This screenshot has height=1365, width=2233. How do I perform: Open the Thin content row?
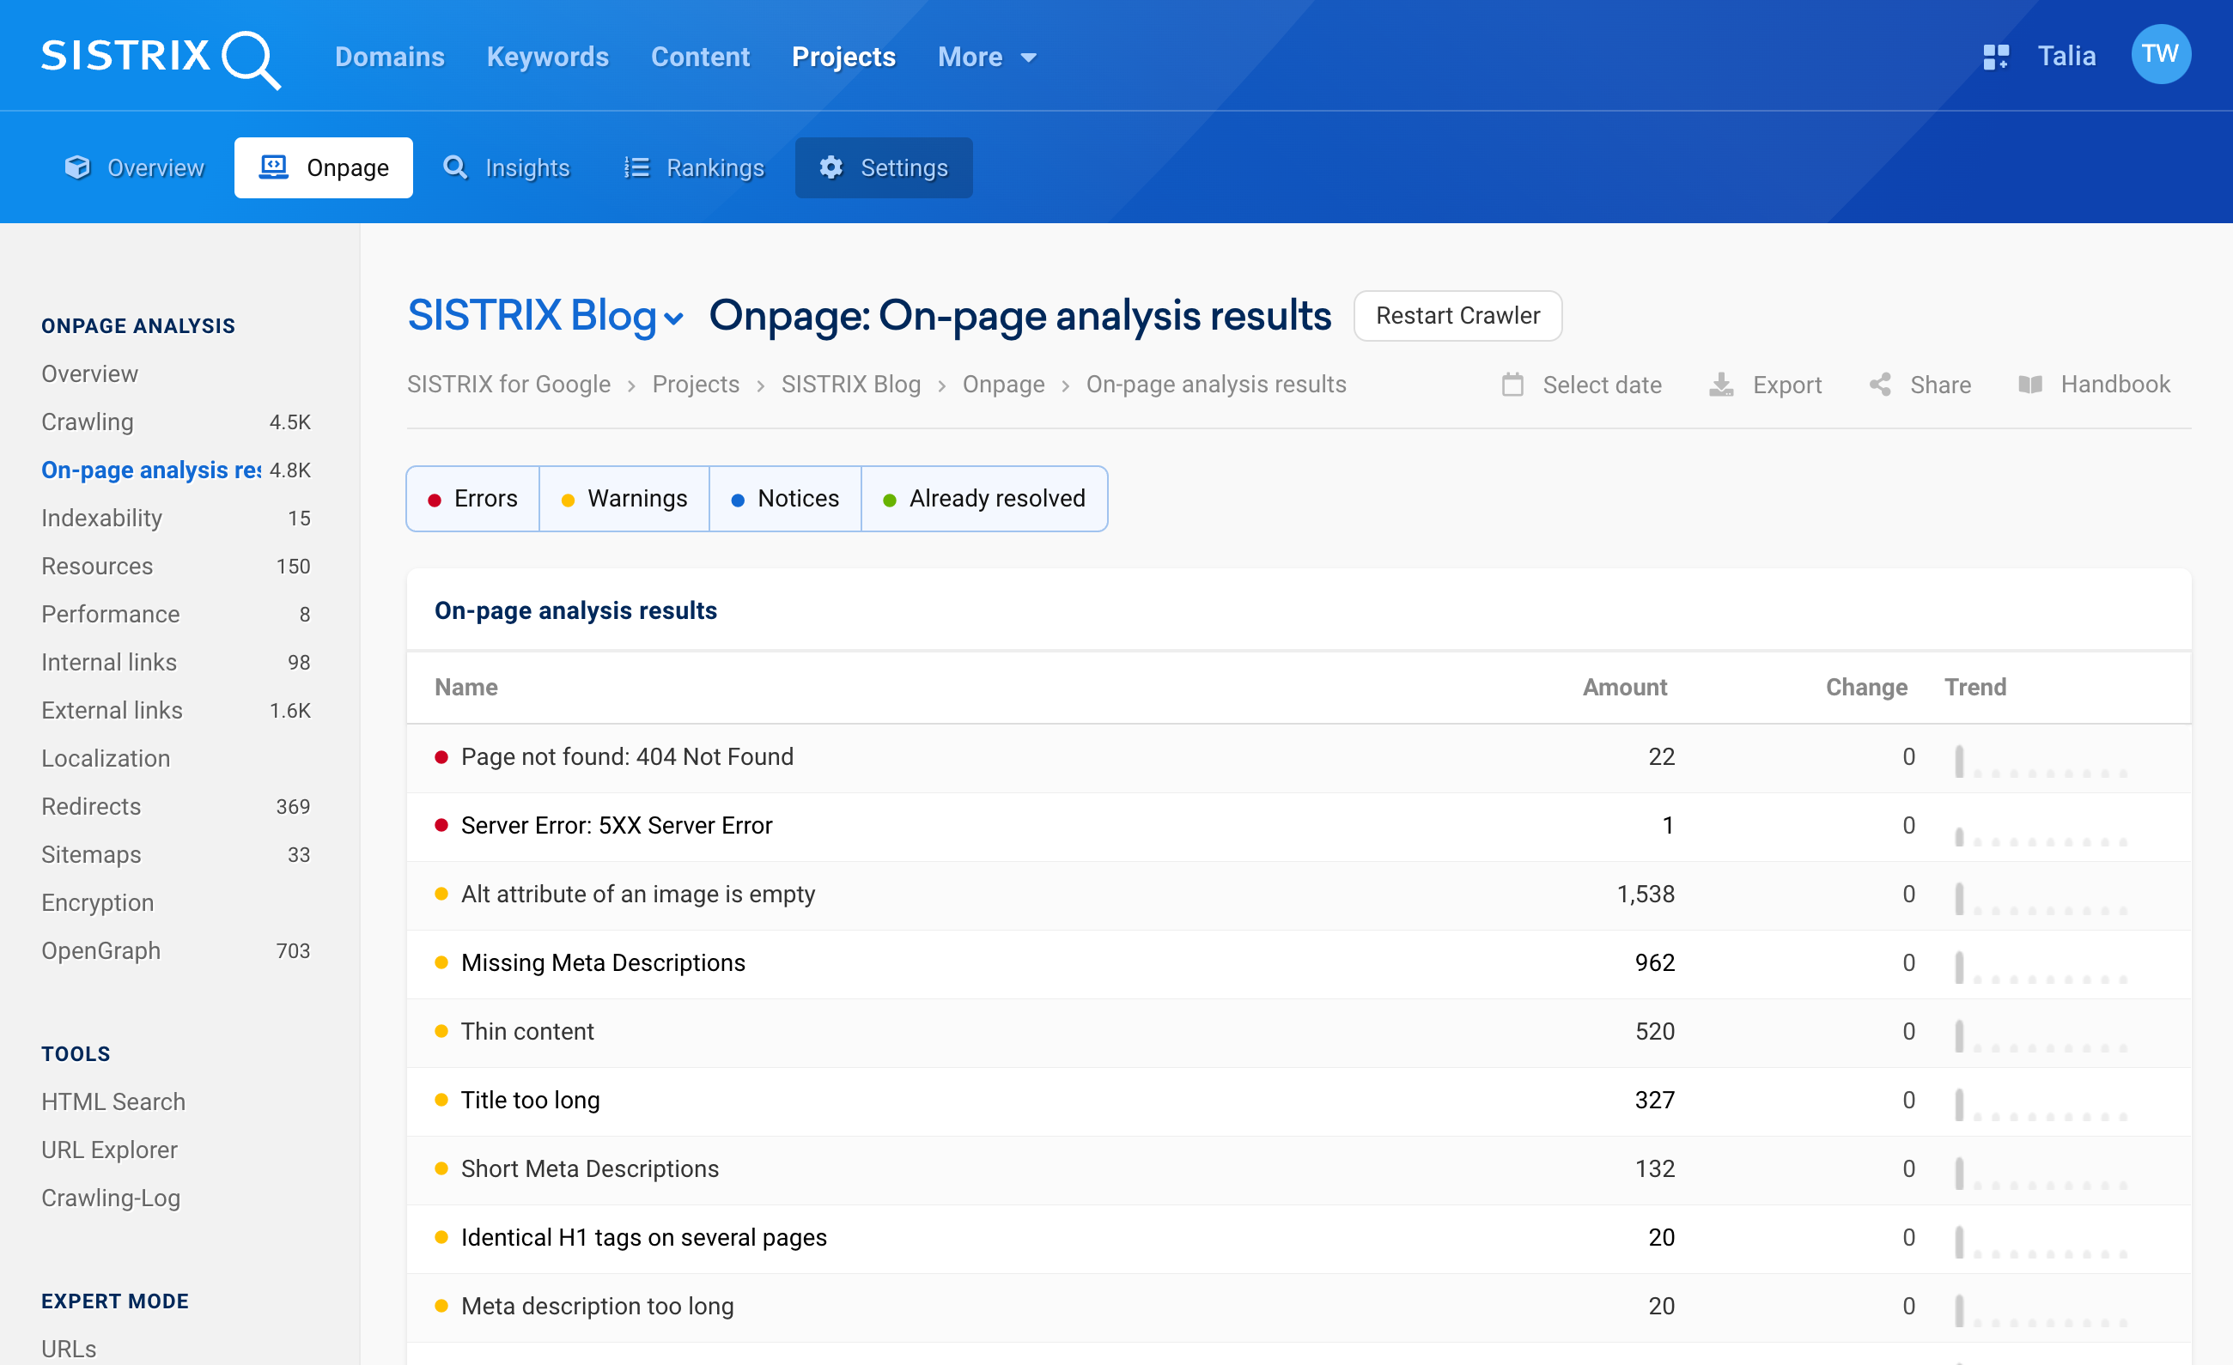pos(1299,1032)
